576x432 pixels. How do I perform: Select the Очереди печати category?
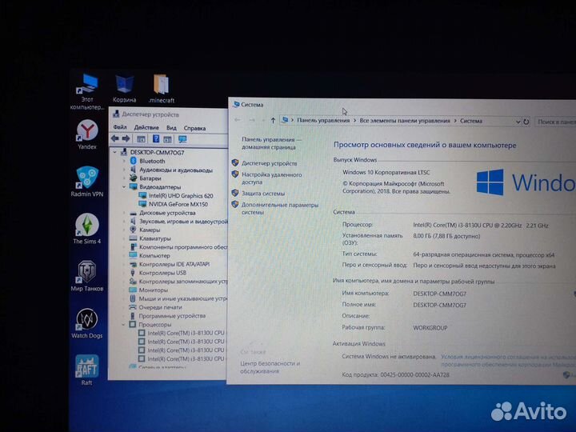pyautogui.click(x=160, y=307)
